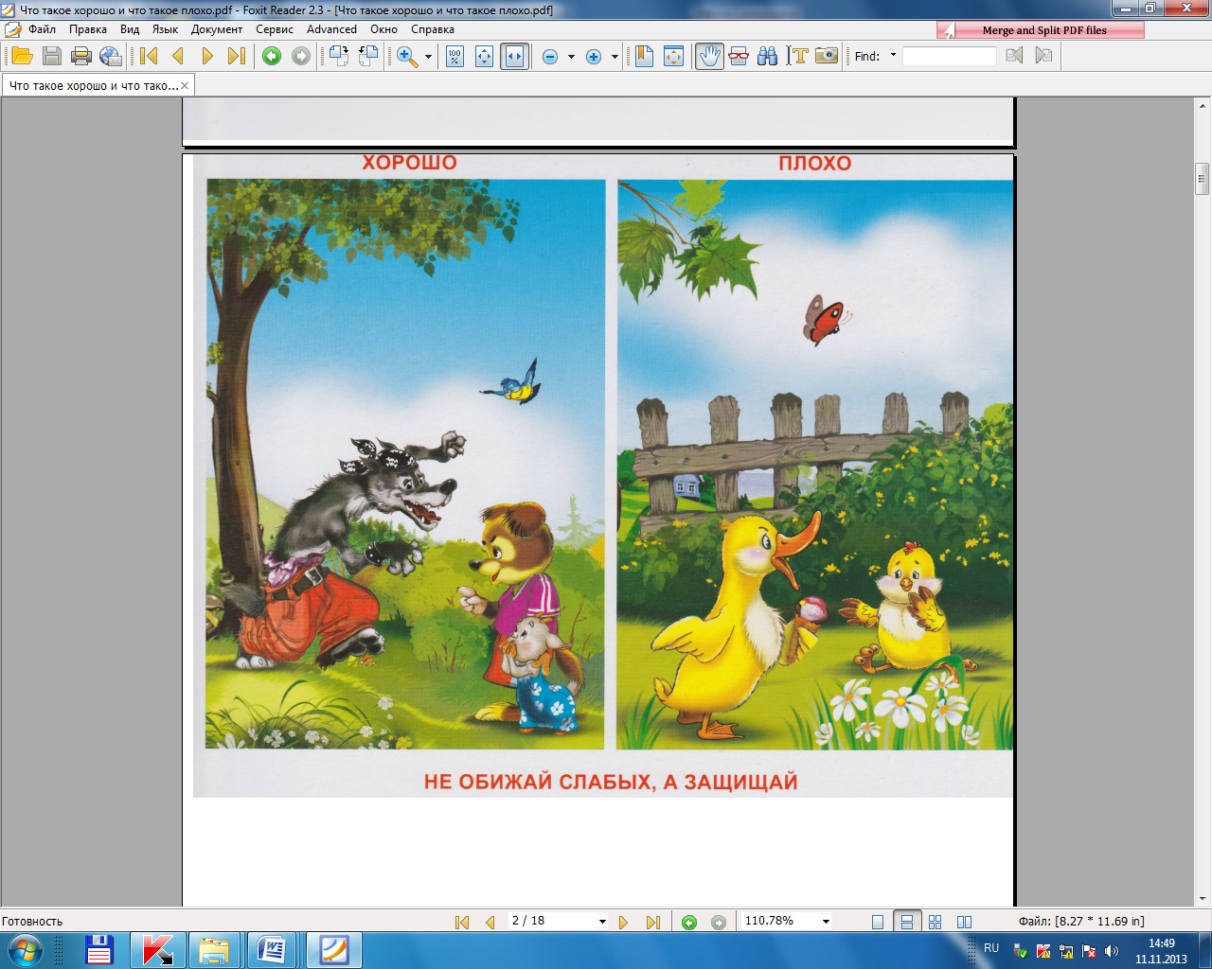Click the full screen view icon
Image resolution: width=1212 pixels, height=969 pixels.
tap(673, 56)
